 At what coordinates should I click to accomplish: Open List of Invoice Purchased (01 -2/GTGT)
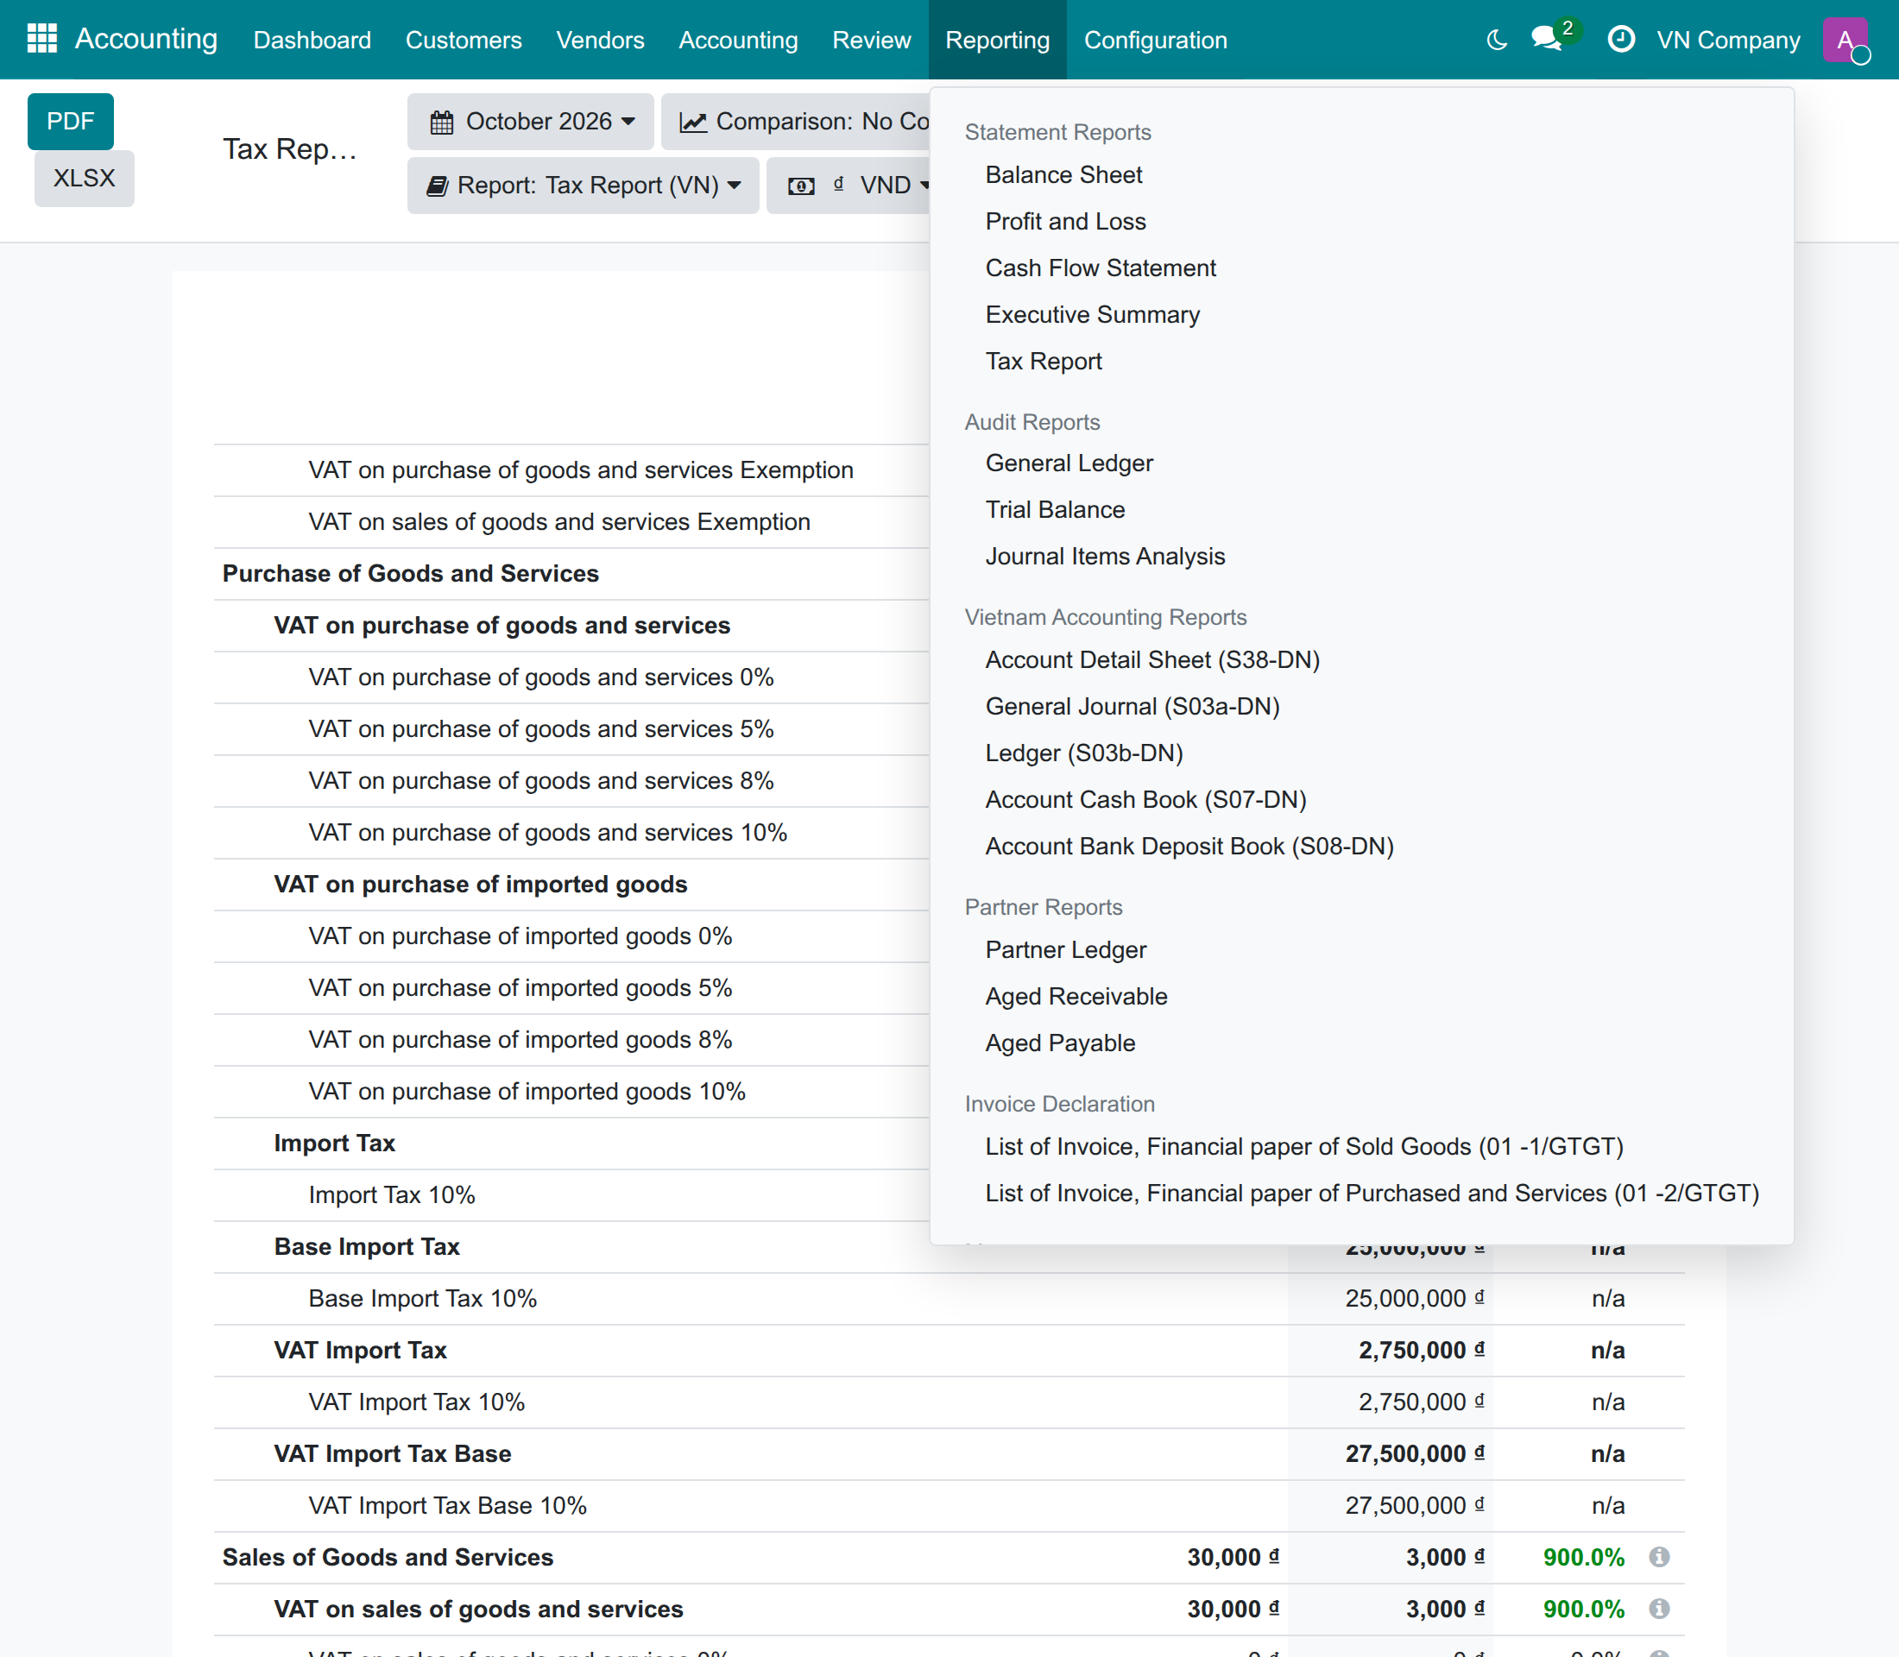pyautogui.click(x=1372, y=1194)
